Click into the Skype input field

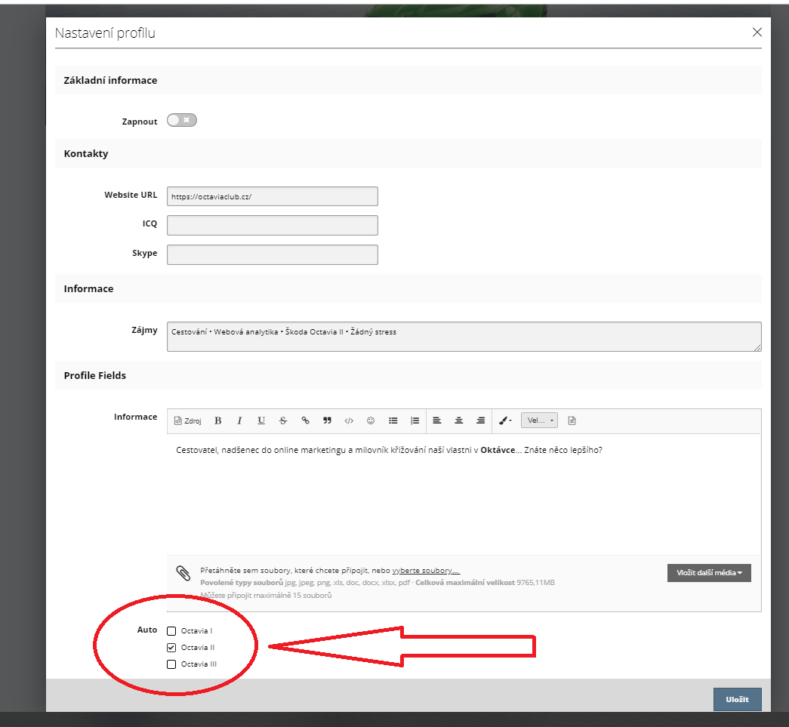272,254
